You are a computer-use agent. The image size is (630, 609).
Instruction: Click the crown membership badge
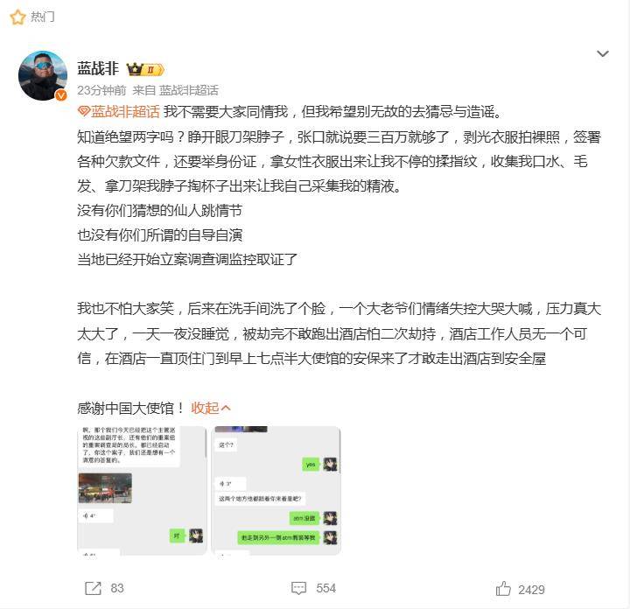click(145, 69)
